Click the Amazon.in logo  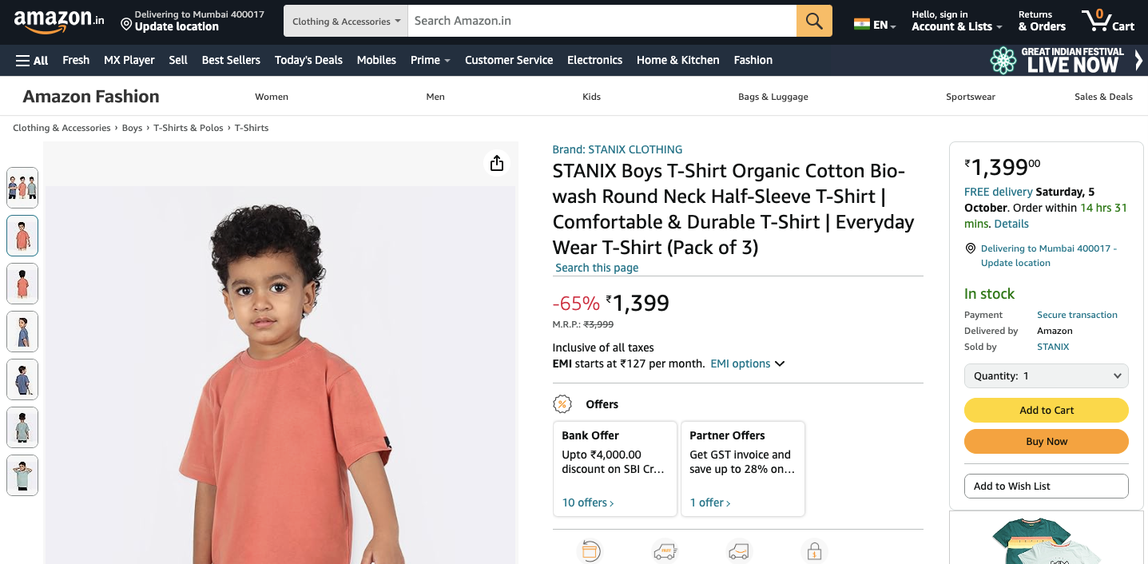(x=59, y=21)
